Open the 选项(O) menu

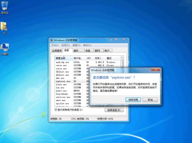pyautogui.click(x=66, y=45)
